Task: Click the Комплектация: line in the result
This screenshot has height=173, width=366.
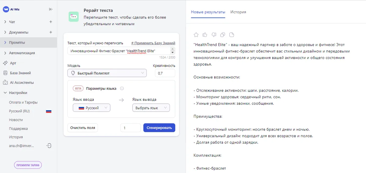Action: (207, 155)
